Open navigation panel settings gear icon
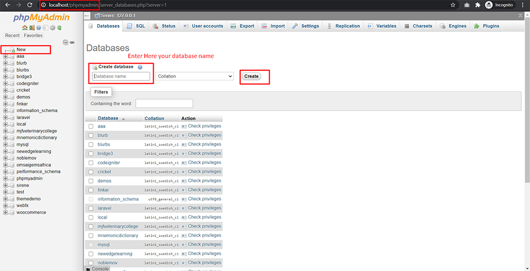The image size is (530, 271). tap(52, 28)
